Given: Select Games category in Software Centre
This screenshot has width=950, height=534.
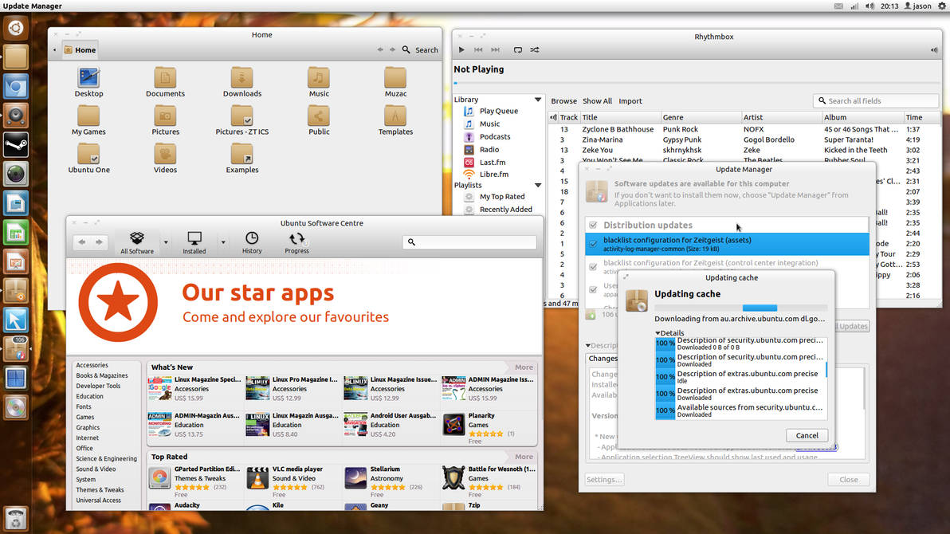Looking at the screenshot, I should click(84, 417).
